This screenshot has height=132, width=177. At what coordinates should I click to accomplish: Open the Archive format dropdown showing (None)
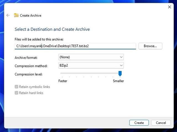pos(91,57)
